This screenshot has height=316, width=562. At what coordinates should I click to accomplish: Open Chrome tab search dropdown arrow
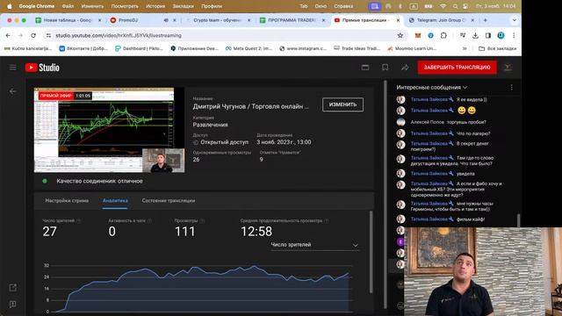tap(515, 20)
